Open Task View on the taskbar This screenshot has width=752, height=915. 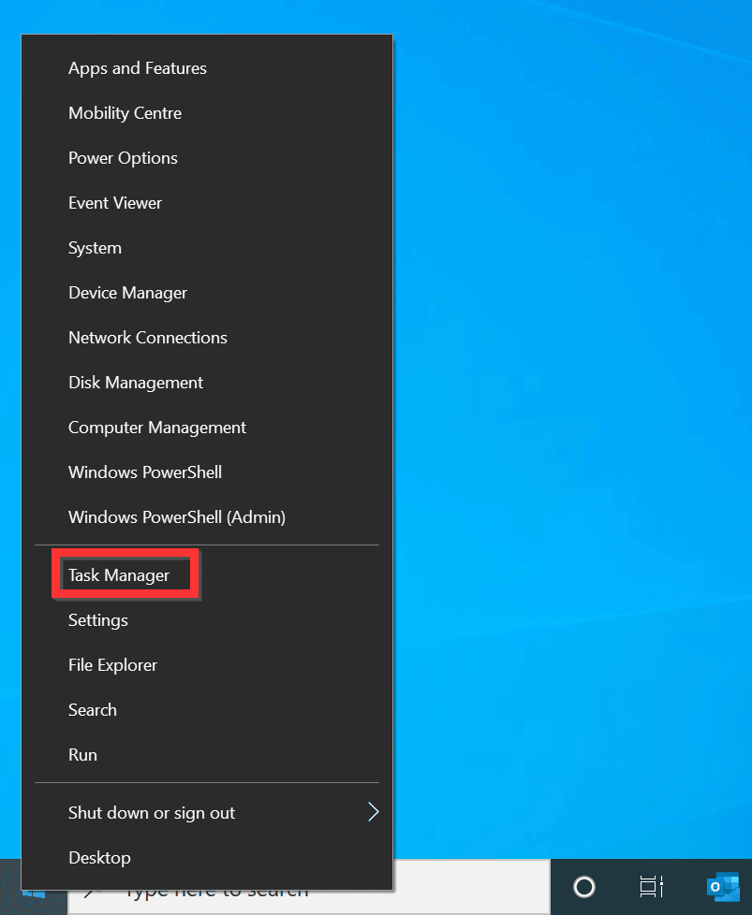coord(650,886)
